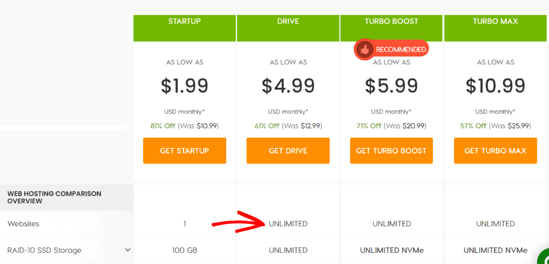Click the $10.99 Turbo Max price

point(495,86)
